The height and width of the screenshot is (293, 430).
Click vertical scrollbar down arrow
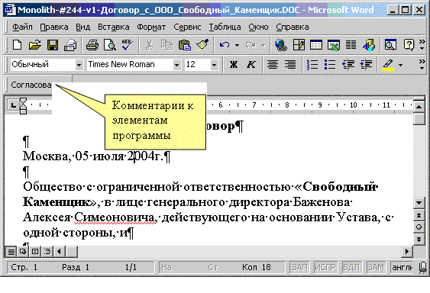coord(419,203)
